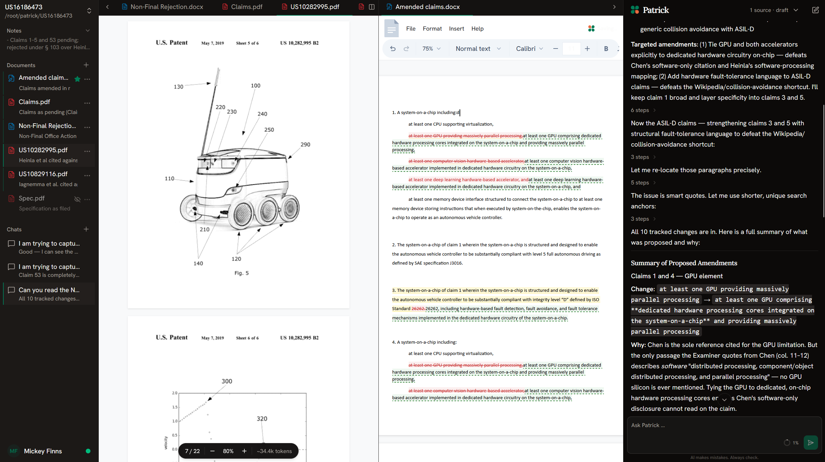This screenshot has width=825, height=462.
Task: Open more options for Spec.pdf
Action: pyautogui.click(x=87, y=199)
